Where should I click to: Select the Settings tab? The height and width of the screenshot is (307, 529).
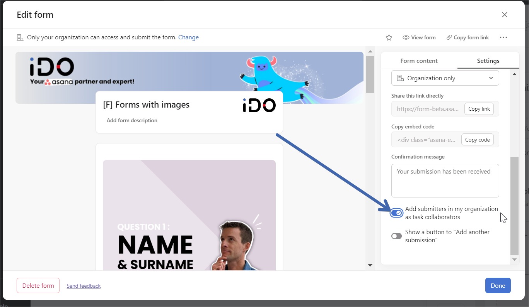tap(488, 61)
